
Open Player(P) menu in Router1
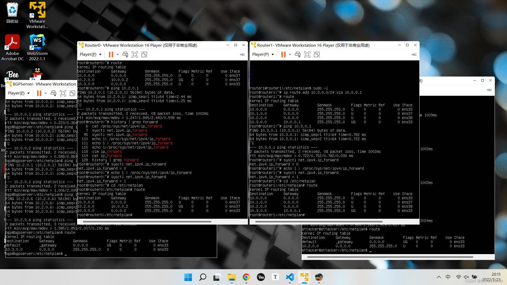click(x=263, y=54)
